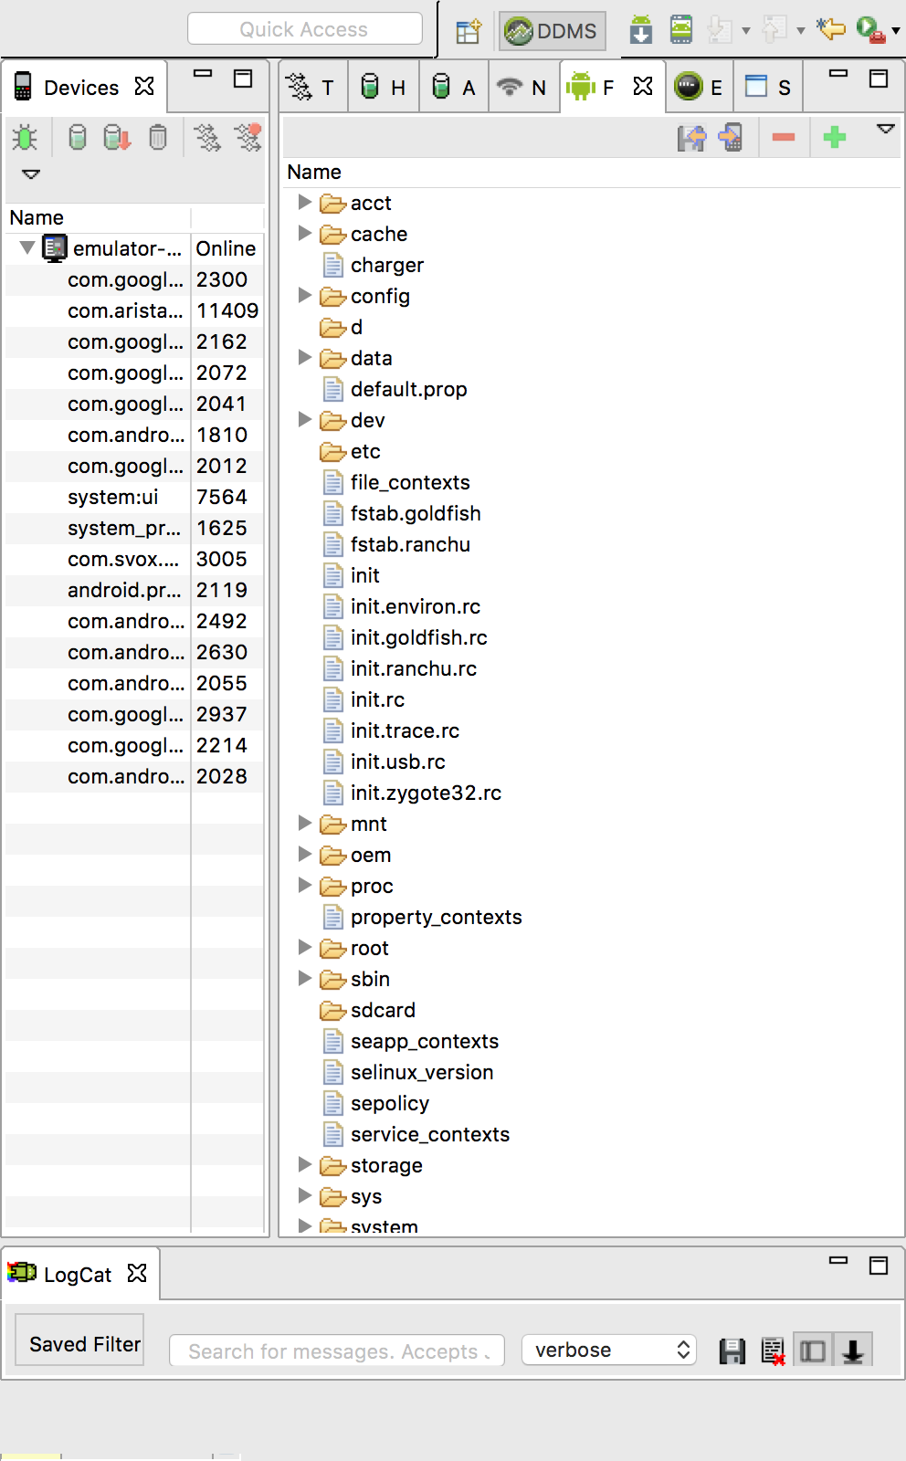
Task: Expand the data folder
Action: tap(305, 357)
